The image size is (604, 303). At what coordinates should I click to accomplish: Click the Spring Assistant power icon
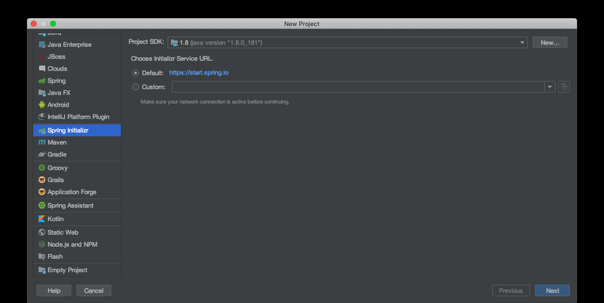coord(42,206)
